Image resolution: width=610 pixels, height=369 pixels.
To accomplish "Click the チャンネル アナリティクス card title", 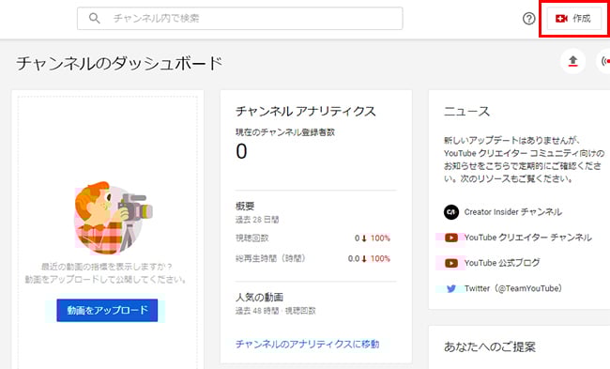I will (x=306, y=112).
